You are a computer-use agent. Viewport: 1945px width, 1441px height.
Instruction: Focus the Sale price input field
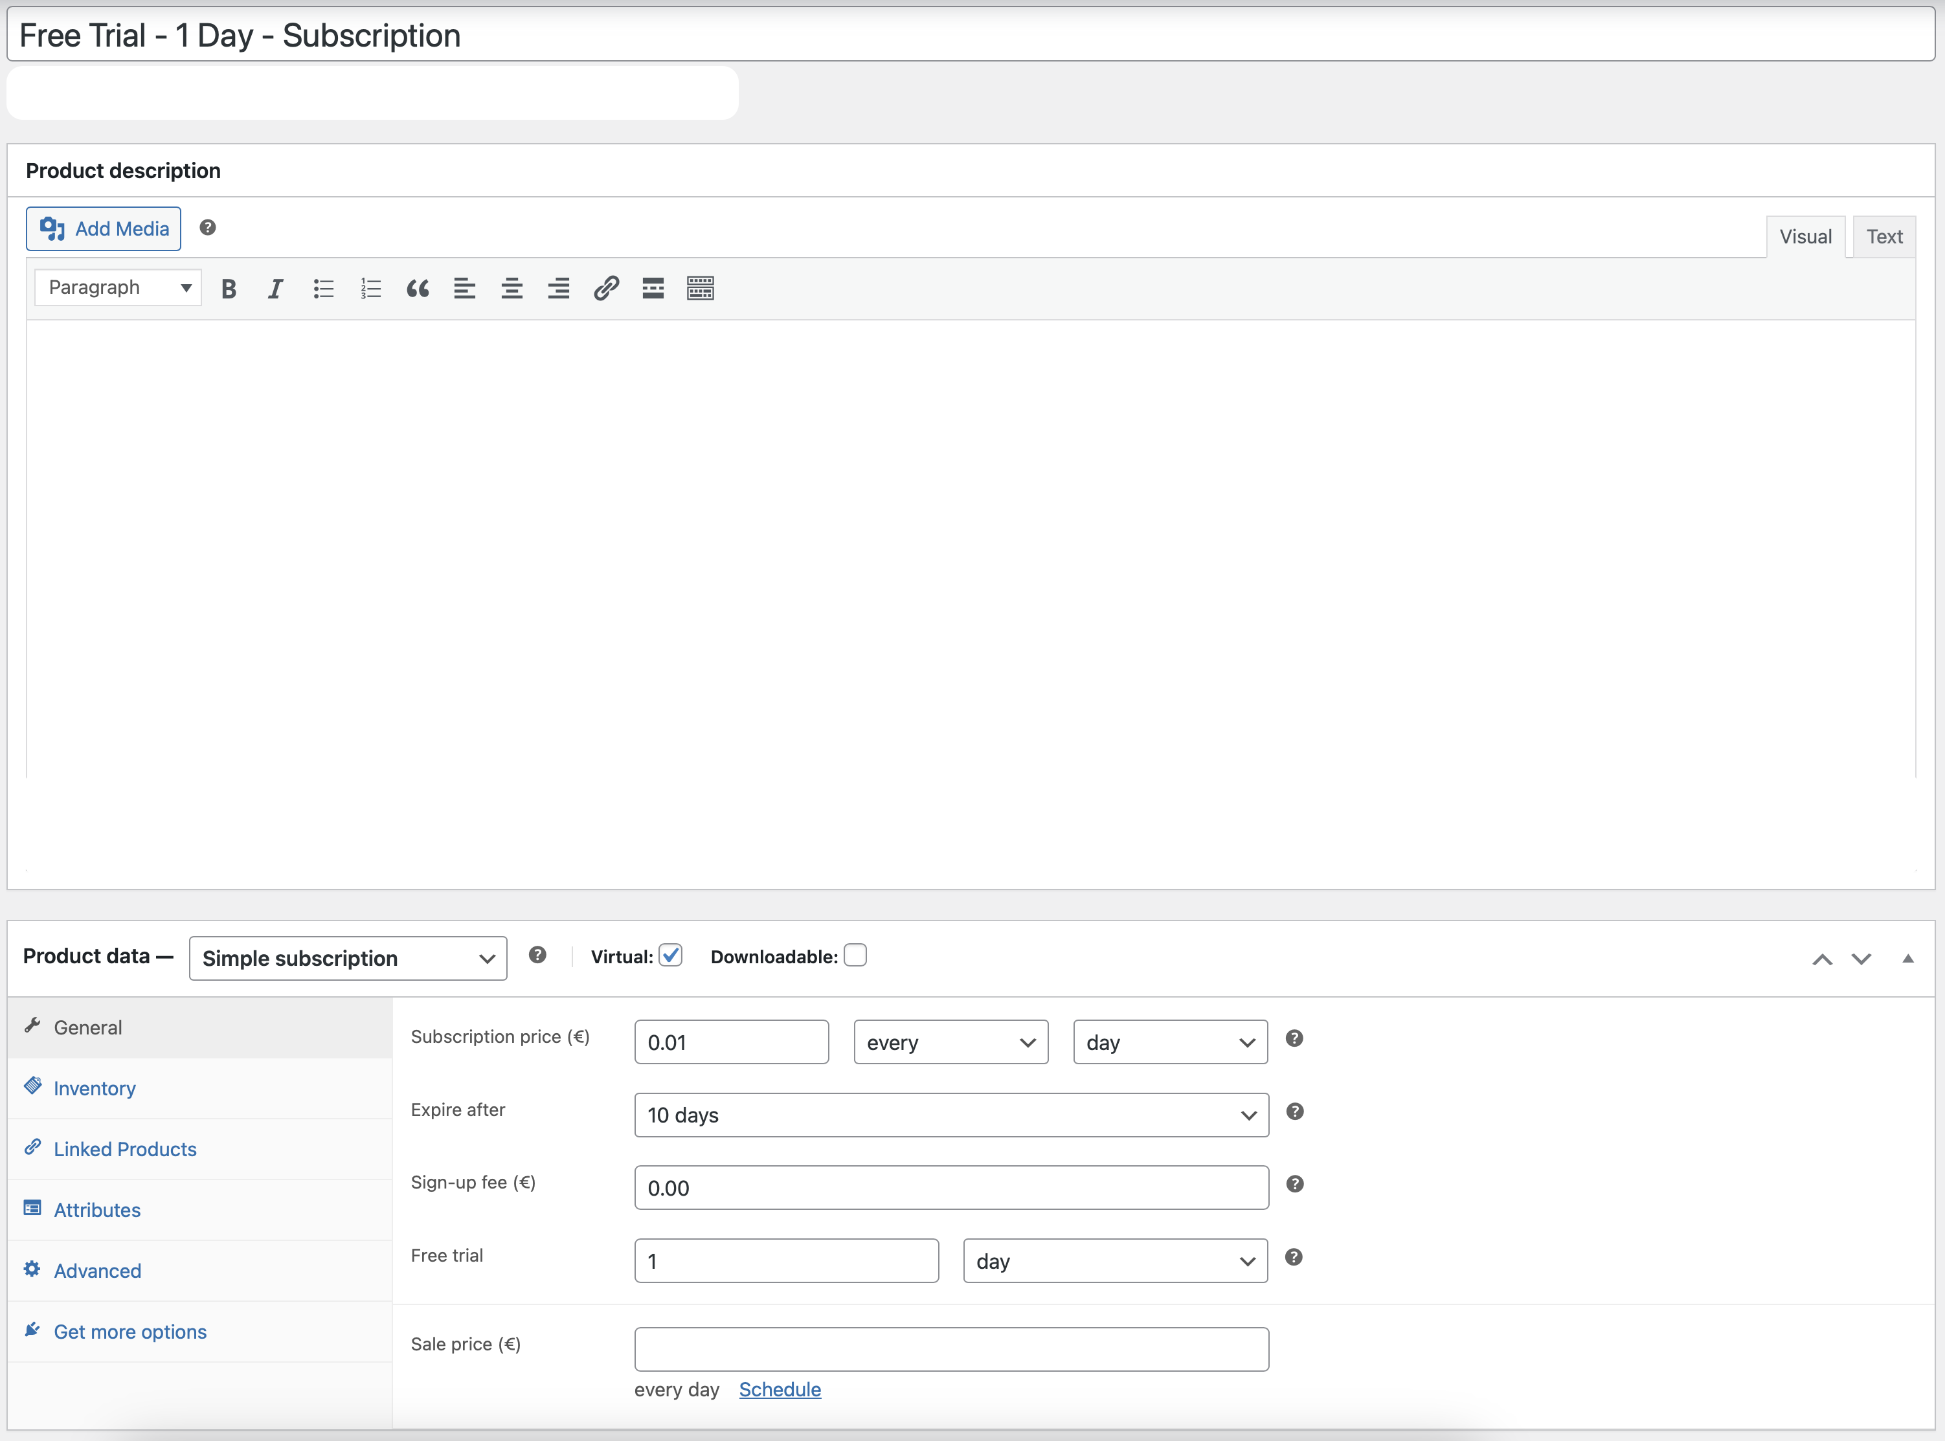(x=952, y=1350)
